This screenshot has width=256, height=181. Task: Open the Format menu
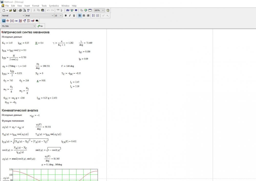click(36, 6)
